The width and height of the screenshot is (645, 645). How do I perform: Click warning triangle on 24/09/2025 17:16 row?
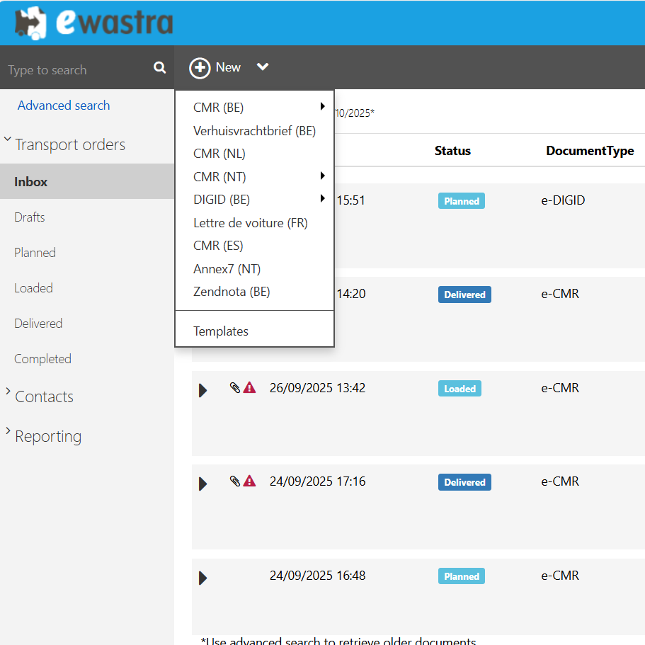249,481
